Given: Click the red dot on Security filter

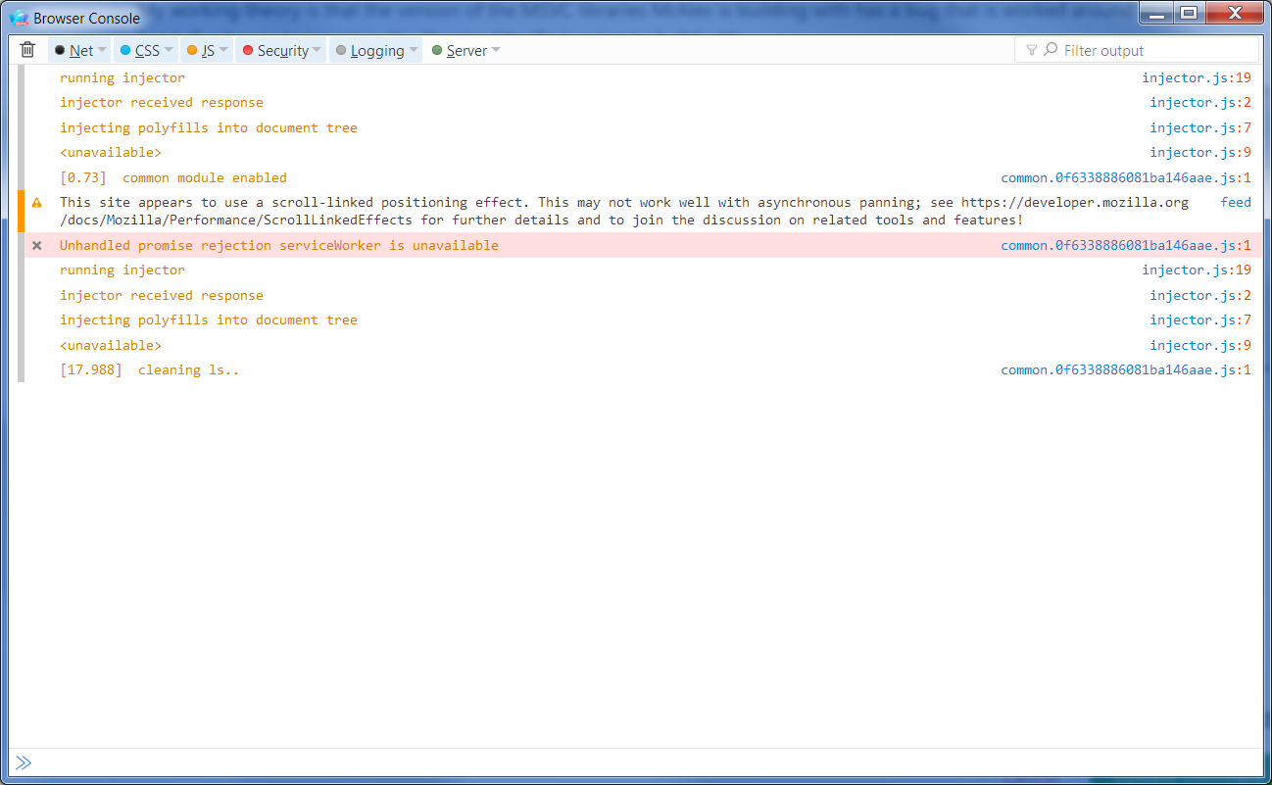Looking at the screenshot, I should (x=250, y=49).
